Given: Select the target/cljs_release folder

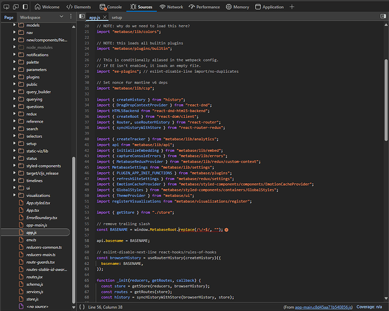Looking at the screenshot, I should coord(42,173).
